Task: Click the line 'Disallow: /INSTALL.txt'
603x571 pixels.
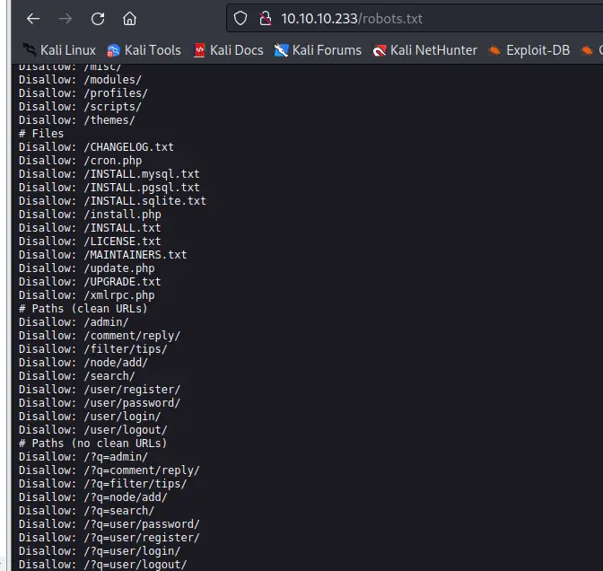Action: click(90, 228)
